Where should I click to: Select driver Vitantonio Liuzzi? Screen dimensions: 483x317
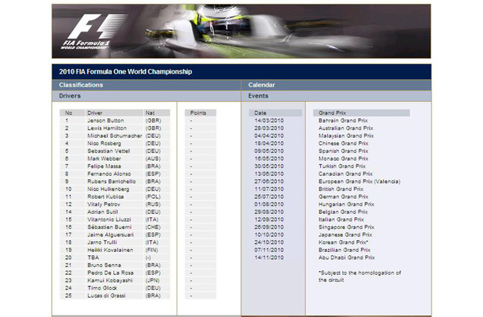point(109,220)
